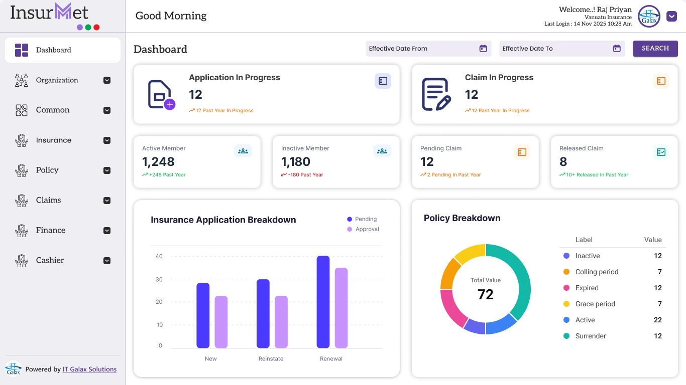Viewport: 686px width, 385px height.
Task: Open calendar for Effective Date From
Action: 483,49
